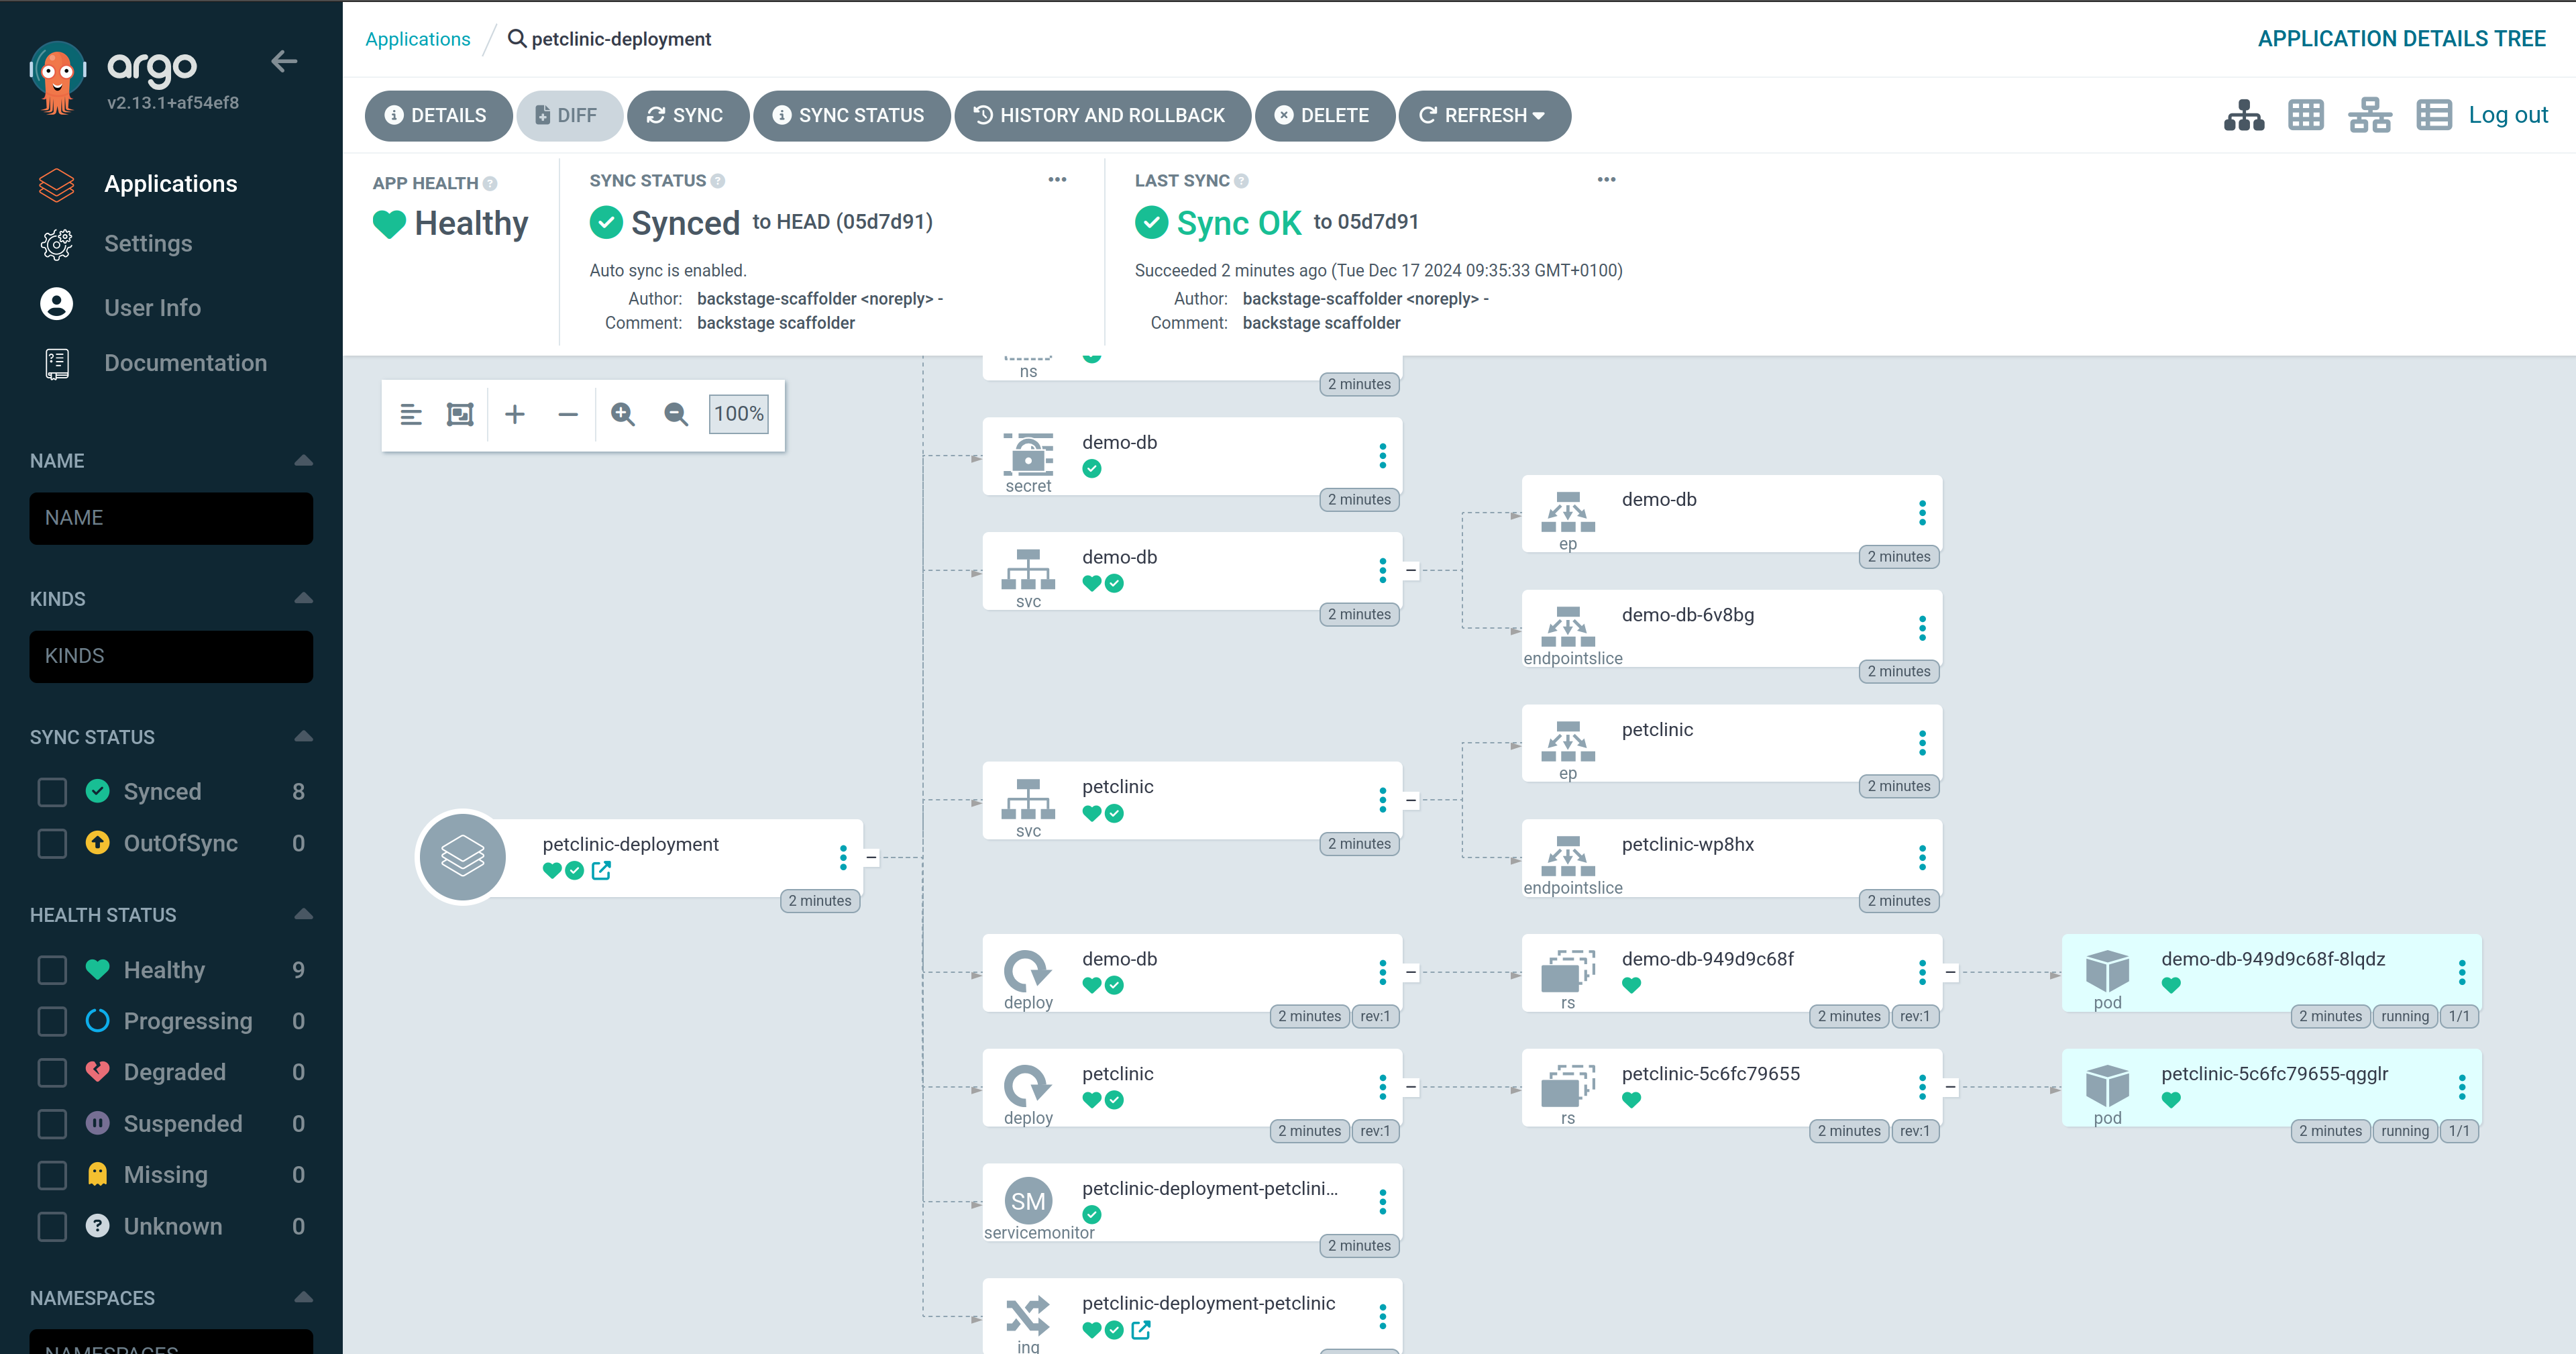Image resolution: width=2576 pixels, height=1354 pixels.
Task: Open kebab menu of servicemonitor node
Action: pyautogui.click(x=1383, y=1202)
